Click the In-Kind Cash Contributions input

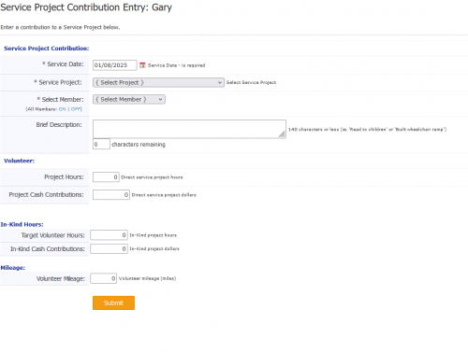click(x=109, y=248)
